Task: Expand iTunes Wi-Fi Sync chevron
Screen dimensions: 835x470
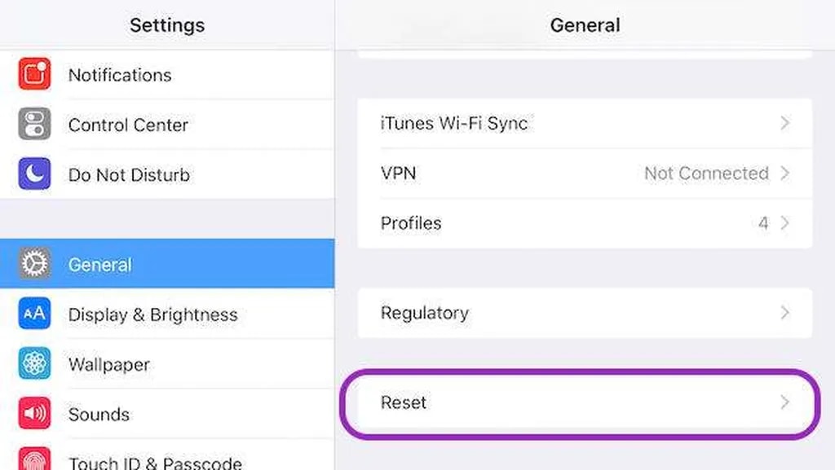Action: click(784, 124)
